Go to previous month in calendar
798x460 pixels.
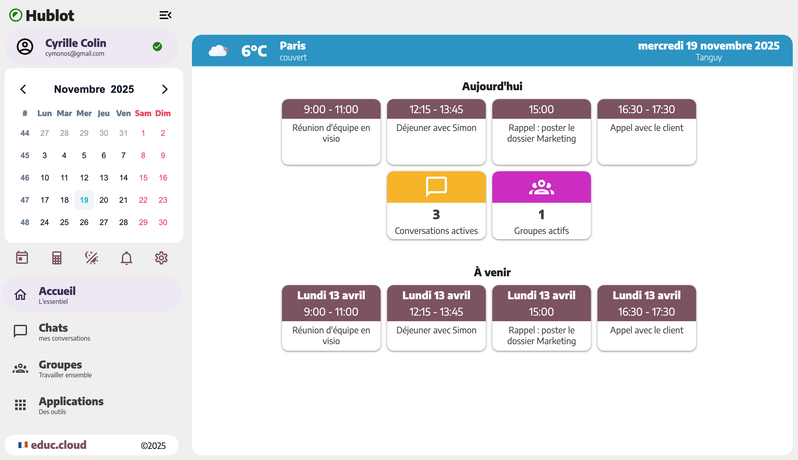[x=23, y=89]
